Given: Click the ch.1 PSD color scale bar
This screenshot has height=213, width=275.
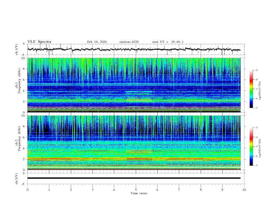Looking at the screenshot, I should click(251, 89).
